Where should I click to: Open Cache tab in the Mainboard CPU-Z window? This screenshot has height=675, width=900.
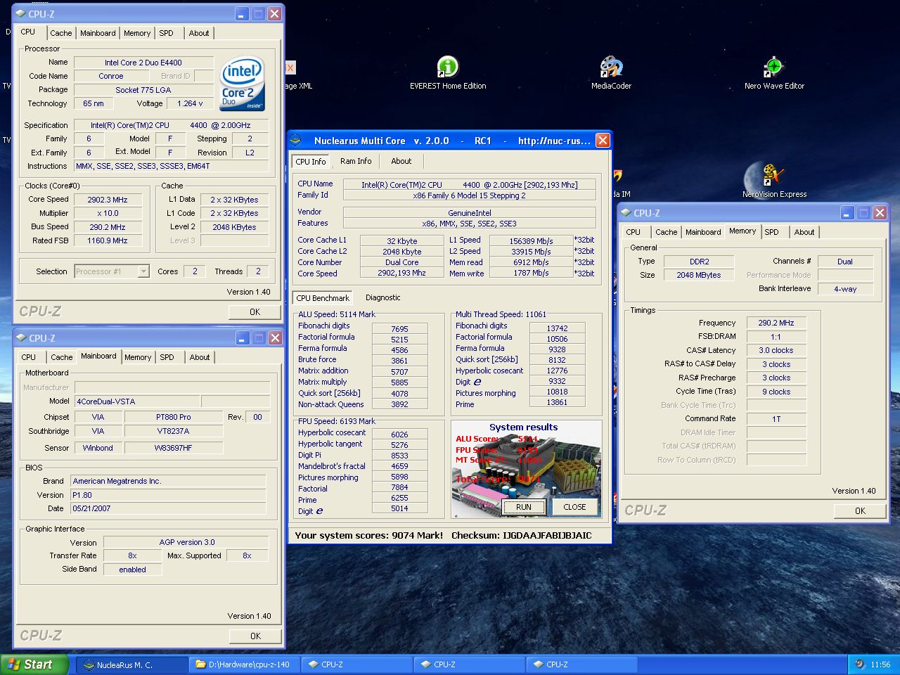point(61,357)
